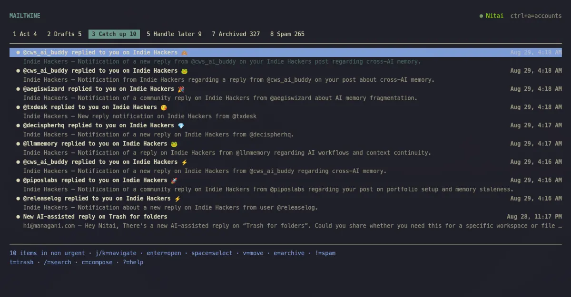Click the unread dot on the @txdesk row
Viewport: 571px width, 297px height.
(x=18, y=107)
